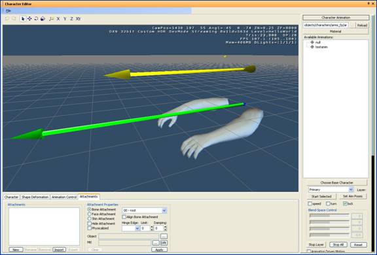Lock movement to the X axis
Viewport: 377px width, 255px height.
tap(58, 18)
